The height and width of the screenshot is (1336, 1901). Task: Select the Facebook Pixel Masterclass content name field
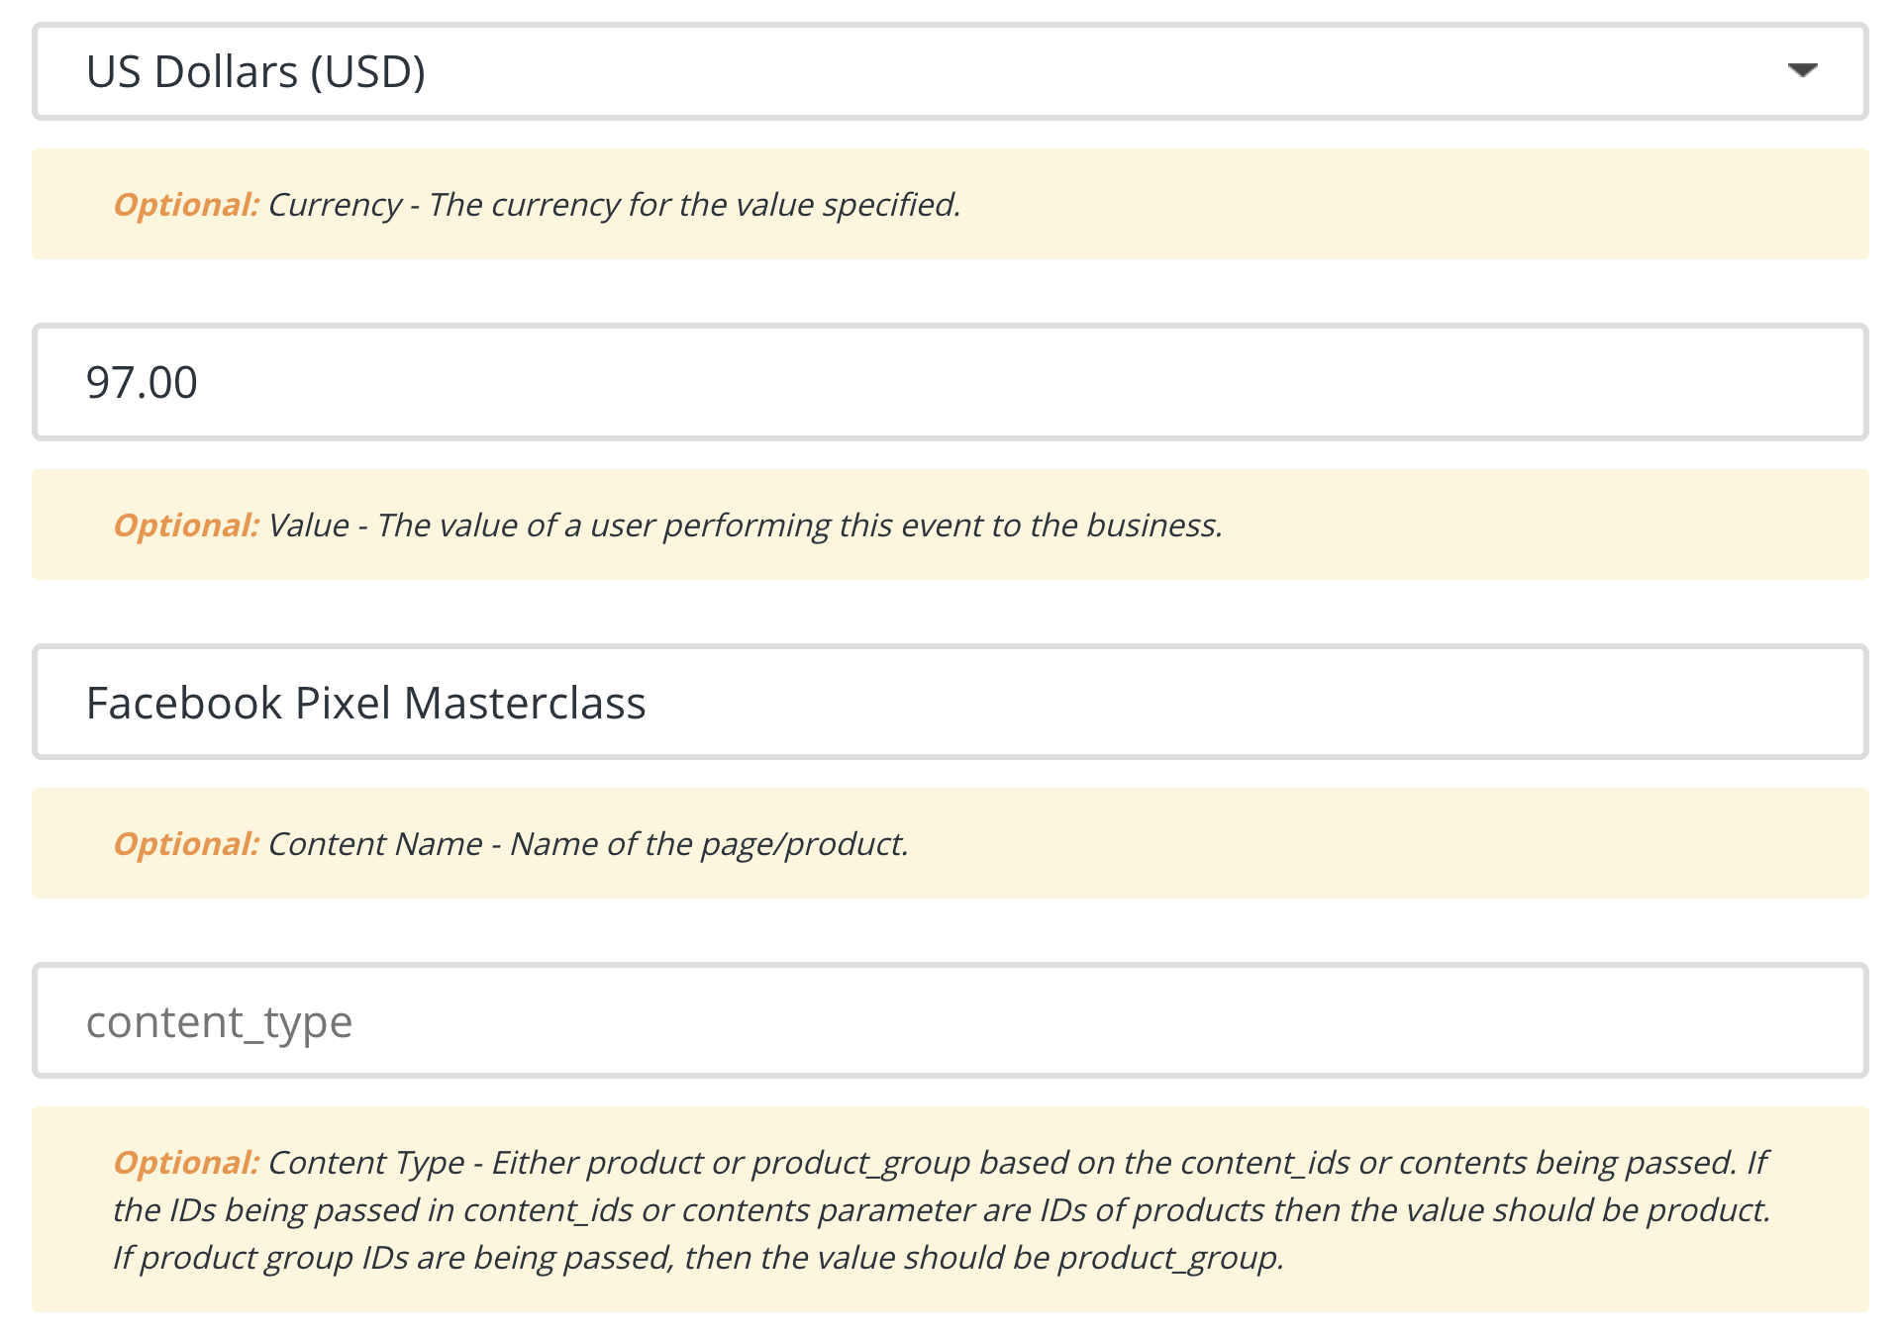point(950,702)
